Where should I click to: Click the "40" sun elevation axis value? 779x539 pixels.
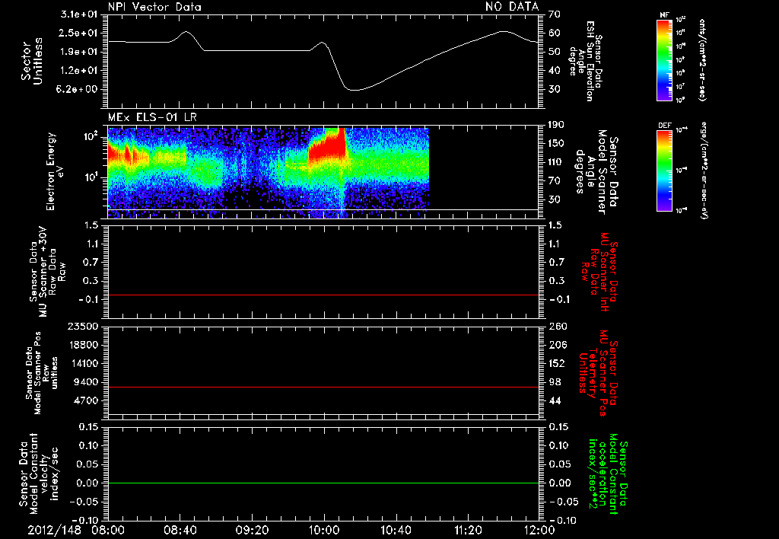[555, 71]
